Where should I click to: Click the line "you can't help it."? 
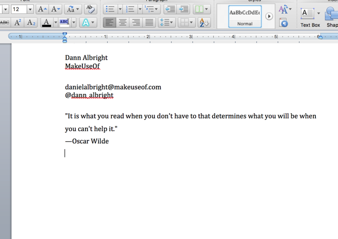91,129
